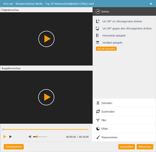Click the fast-forward button

(x=10, y=137)
